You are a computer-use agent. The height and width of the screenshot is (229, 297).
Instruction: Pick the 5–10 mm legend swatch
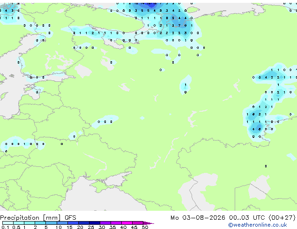point(51,223)
